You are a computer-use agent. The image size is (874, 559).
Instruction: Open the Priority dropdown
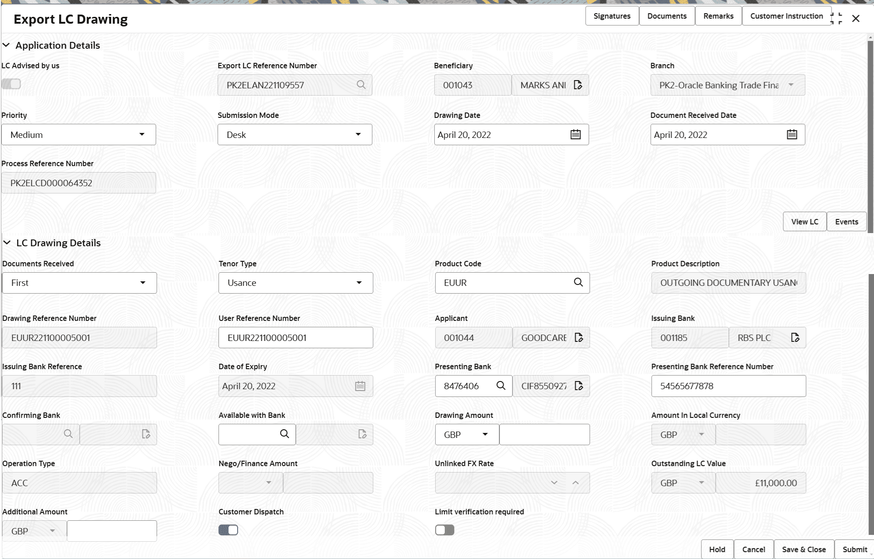click(142, 134)
